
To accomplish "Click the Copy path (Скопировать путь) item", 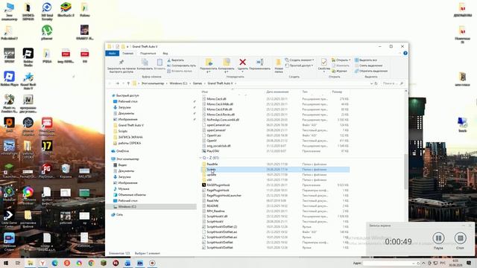I will tap(182, 66).
